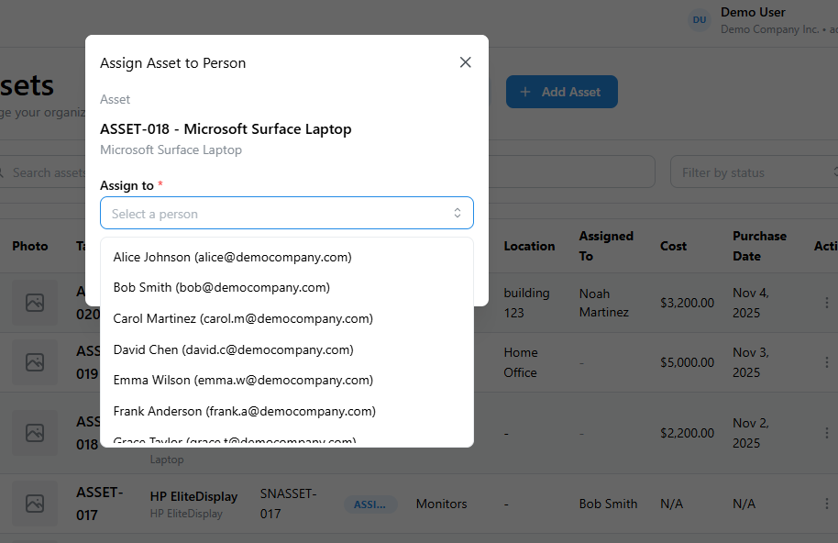The image size is (838, 543).
Task: Click the Search assets input field
Action: point(46,172)
